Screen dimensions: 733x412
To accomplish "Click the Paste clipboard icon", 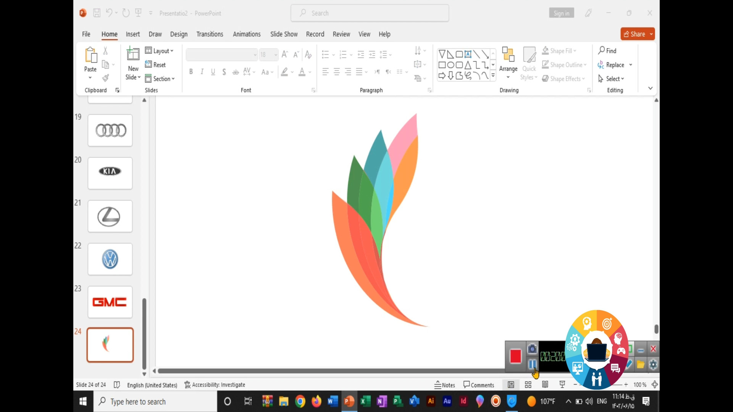I will tap(90, 55).
